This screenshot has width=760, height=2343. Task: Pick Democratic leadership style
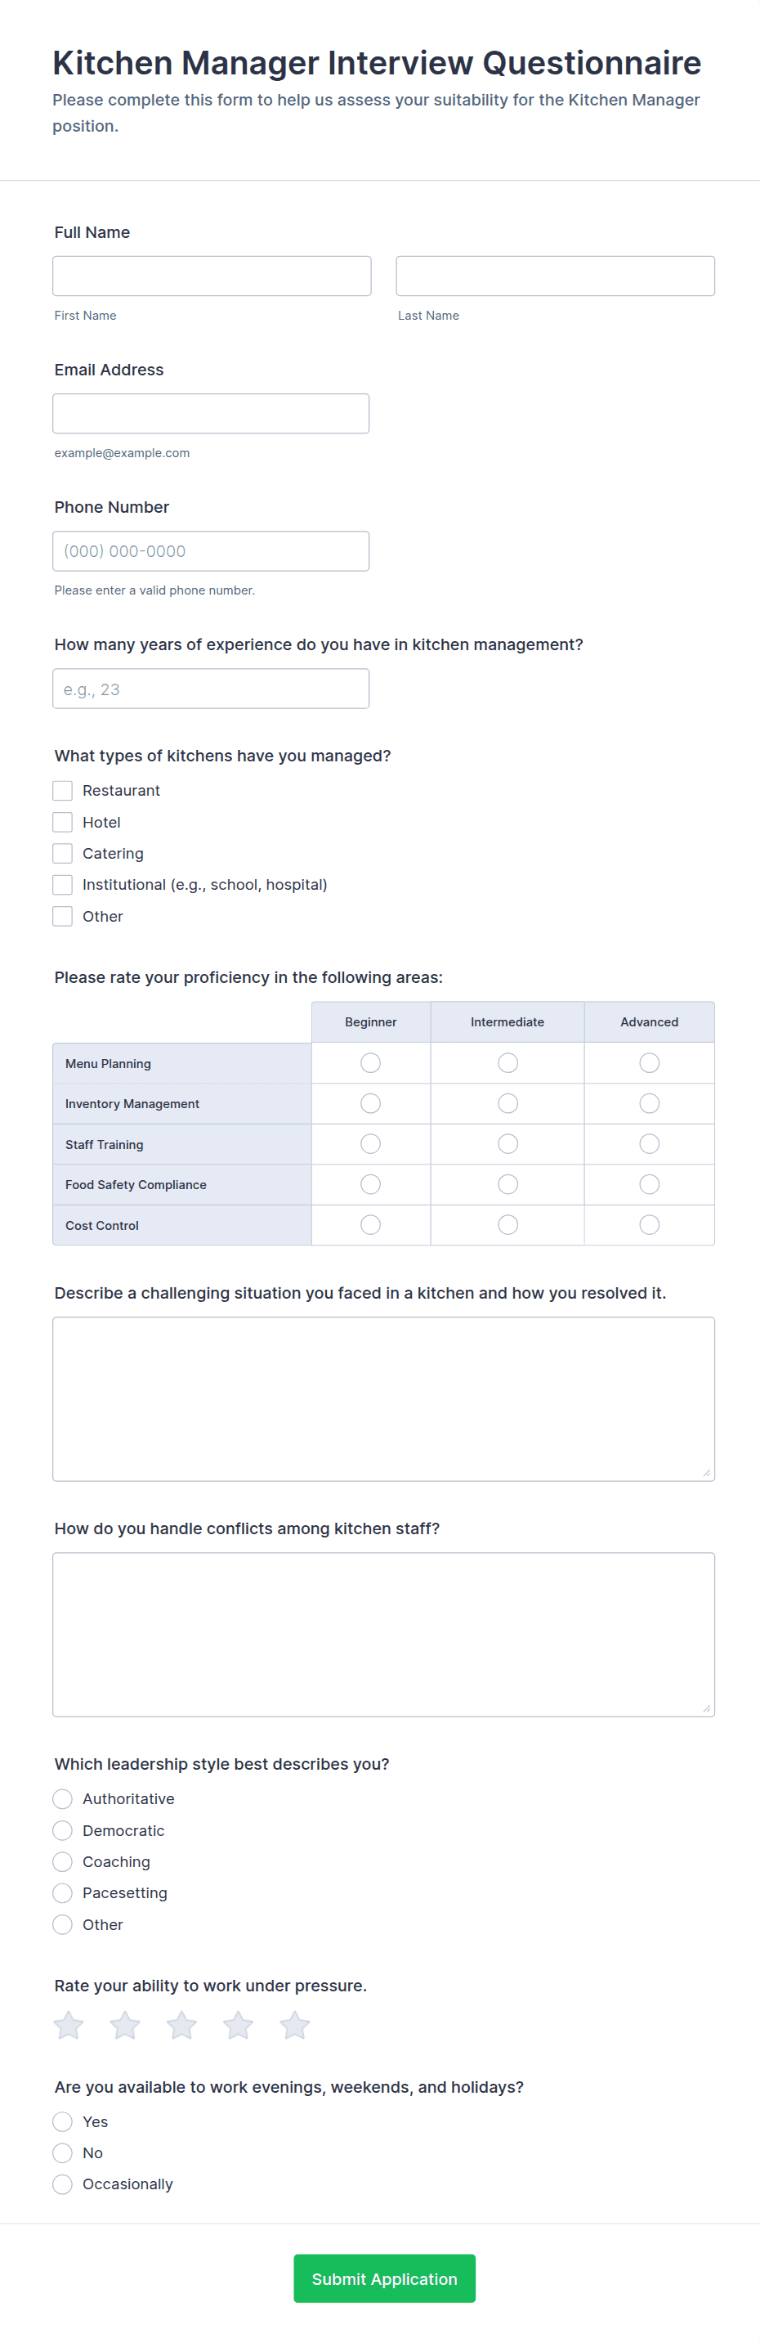coord(63,1830)
